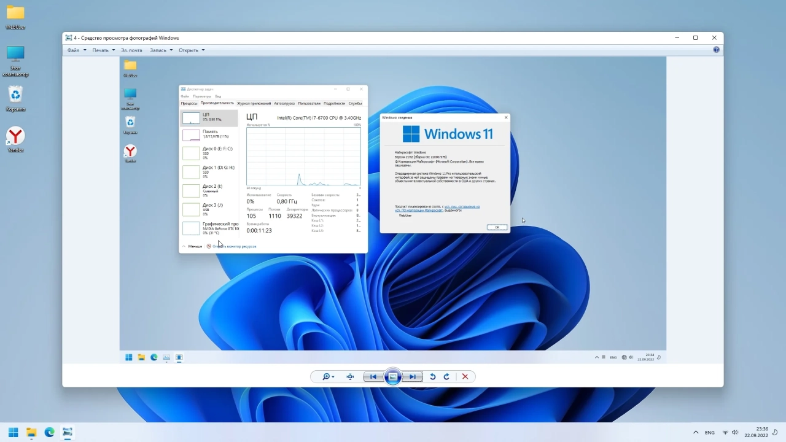
Task: Click the displayed photo in Photo Viewer
Action: (393, 211)
